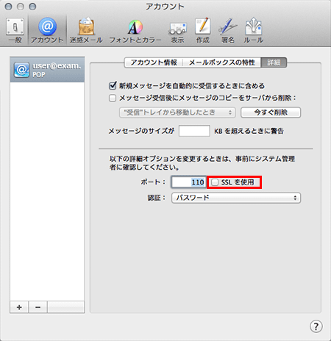
Task: Open "受信"トレイから移動したとき dropdown
Action: 177,112
